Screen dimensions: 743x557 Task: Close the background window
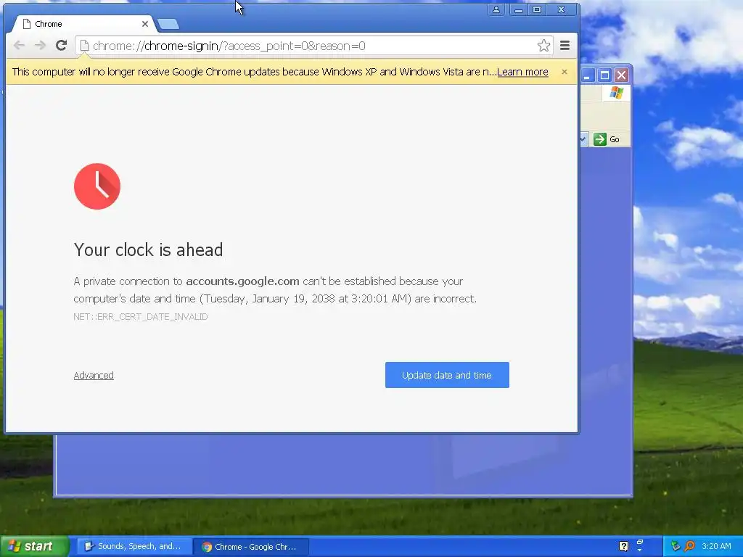[x=621, y=75]
